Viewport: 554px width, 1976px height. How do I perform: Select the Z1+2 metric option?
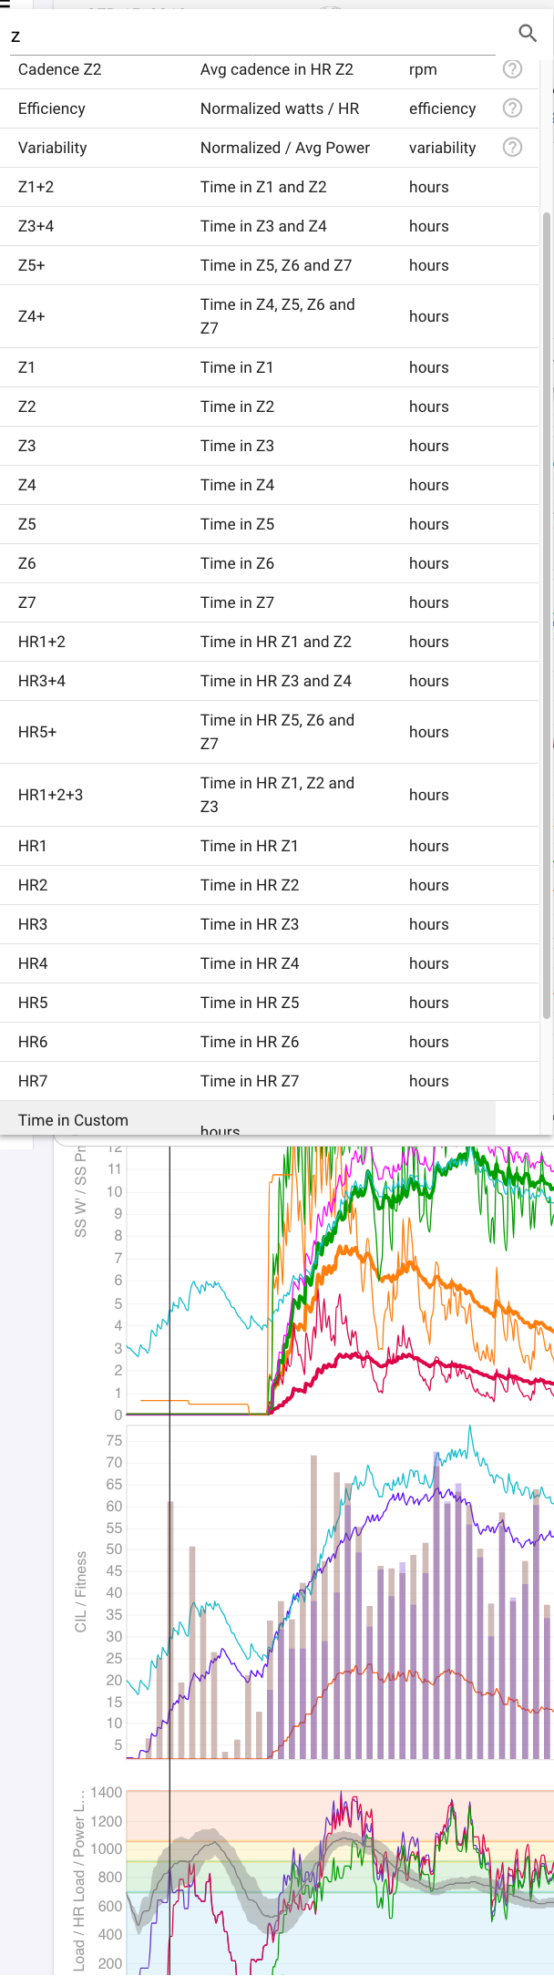pyautogui.click(x=269, y=187)
